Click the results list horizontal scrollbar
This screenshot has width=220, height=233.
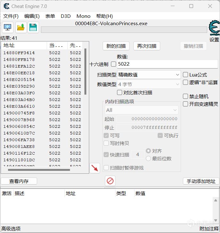pyautogui.click(x=39, y=170)
